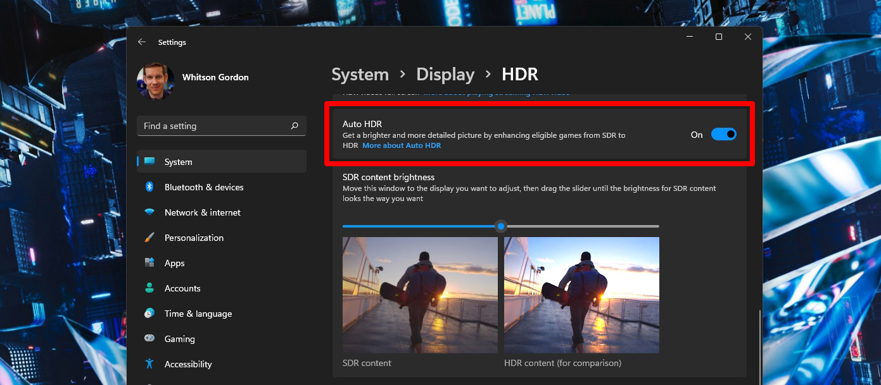Click the Whitson Gordon account name

215,77
